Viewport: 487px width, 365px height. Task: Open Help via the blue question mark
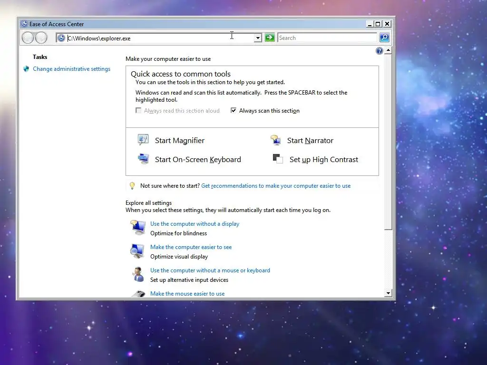pos(379,51)
